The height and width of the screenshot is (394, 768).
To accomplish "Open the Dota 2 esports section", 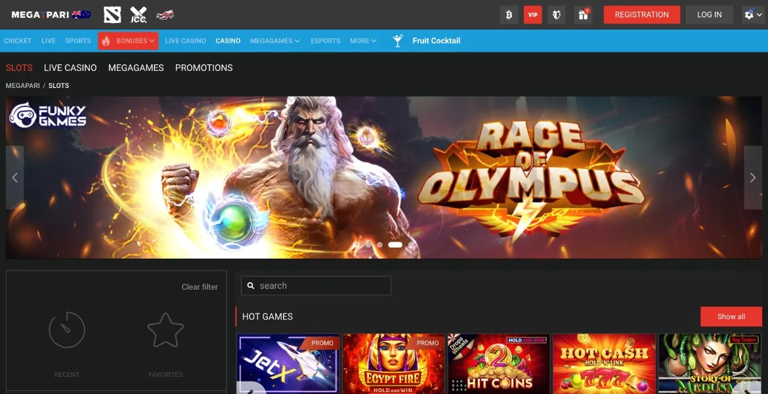I will point(112,14).
